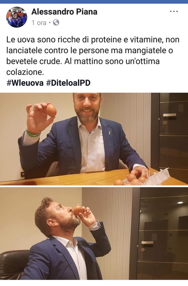This screenshot has width=188, height=286.
Task: Click the green wristband on the raised hand
Action: 33,134
